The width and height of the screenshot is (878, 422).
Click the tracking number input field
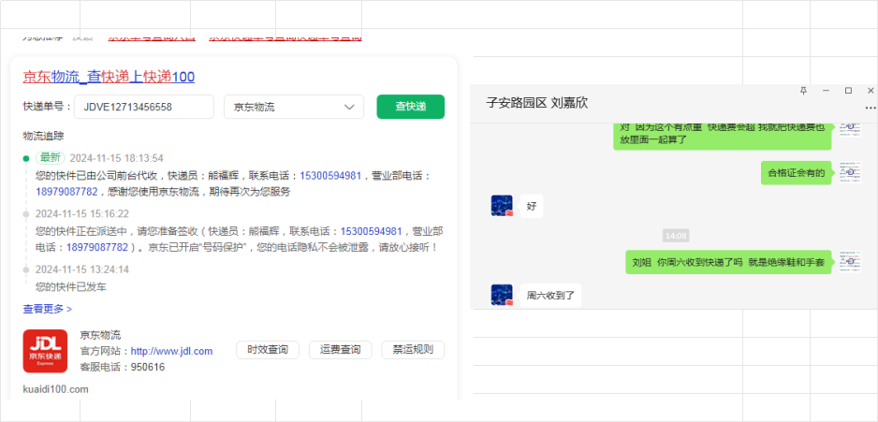(144, 107)
